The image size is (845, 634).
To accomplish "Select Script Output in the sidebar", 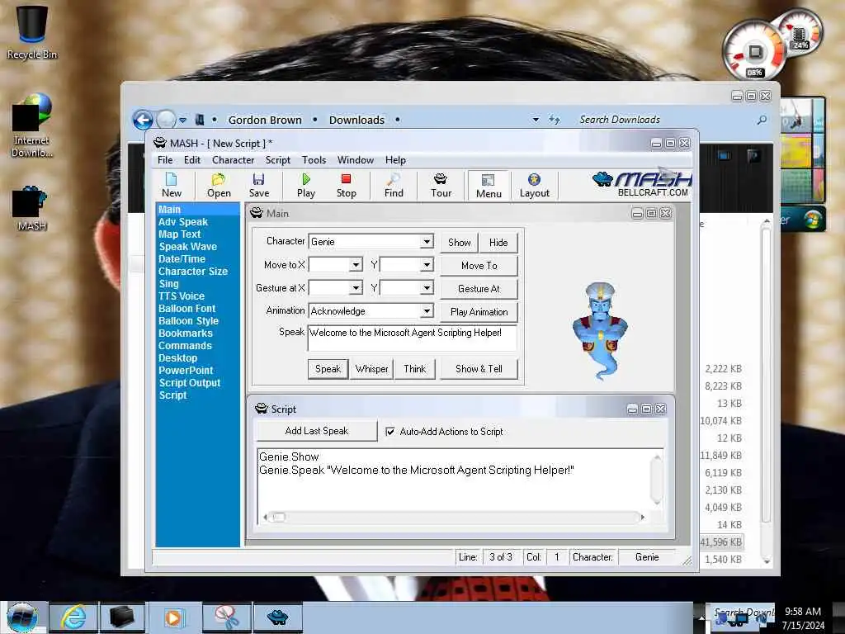I will [x=189, y=383].
